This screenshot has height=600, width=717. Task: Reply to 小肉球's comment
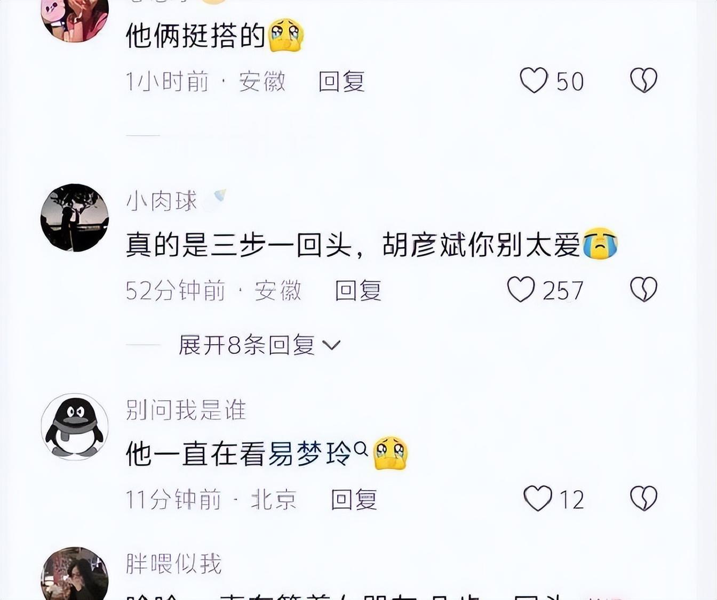pos(358,290)
